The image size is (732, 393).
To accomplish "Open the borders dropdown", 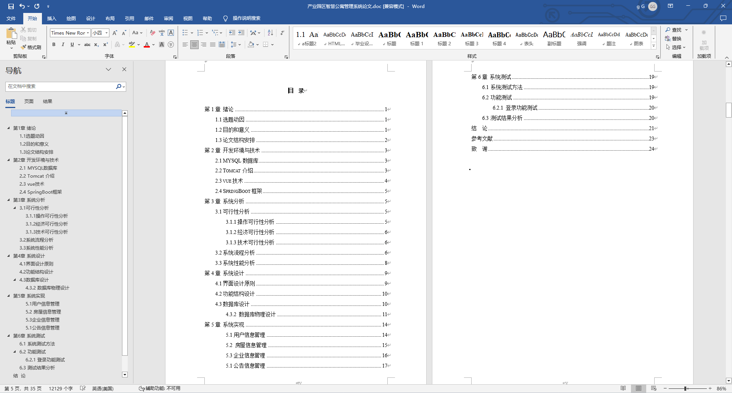I will [x=273, y=45].
